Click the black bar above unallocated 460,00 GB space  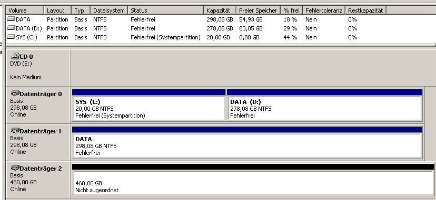pyautogui.click(x=253, y=167)
